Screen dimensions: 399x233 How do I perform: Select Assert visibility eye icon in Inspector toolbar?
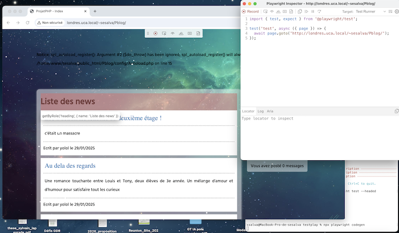[x=272, y=11]
